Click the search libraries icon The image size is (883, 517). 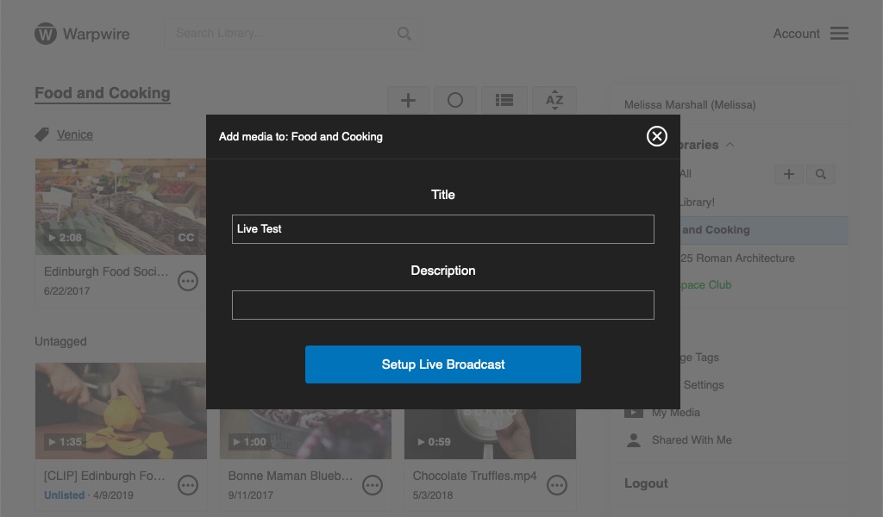tap(821, 174)
